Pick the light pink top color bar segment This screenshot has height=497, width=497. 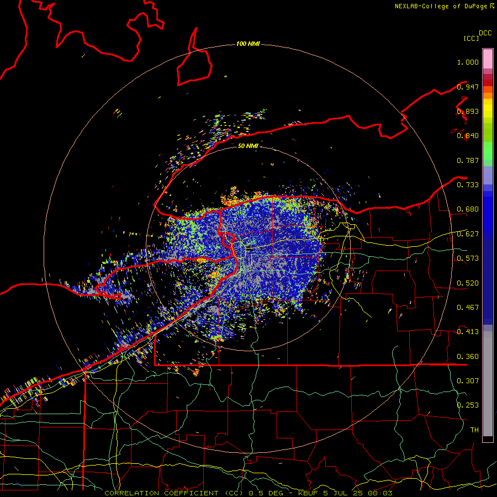(488, 59)
